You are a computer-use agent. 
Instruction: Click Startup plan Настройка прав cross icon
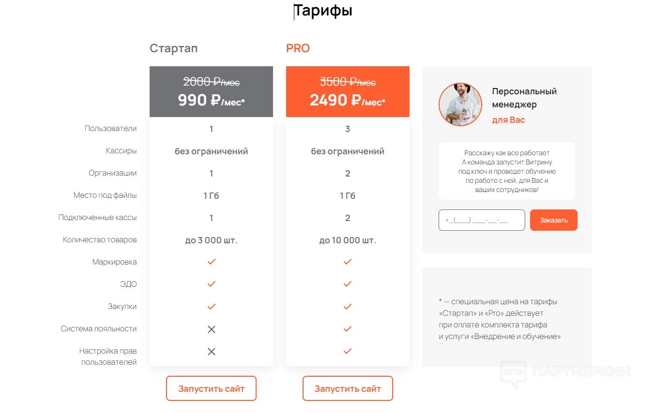(211, 352)
